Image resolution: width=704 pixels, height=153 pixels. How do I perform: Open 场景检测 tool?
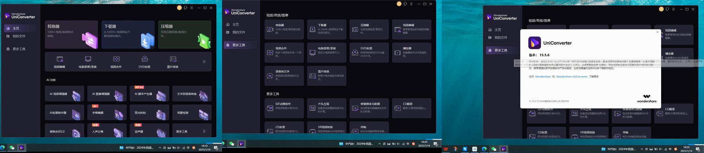tap(192, 112)
